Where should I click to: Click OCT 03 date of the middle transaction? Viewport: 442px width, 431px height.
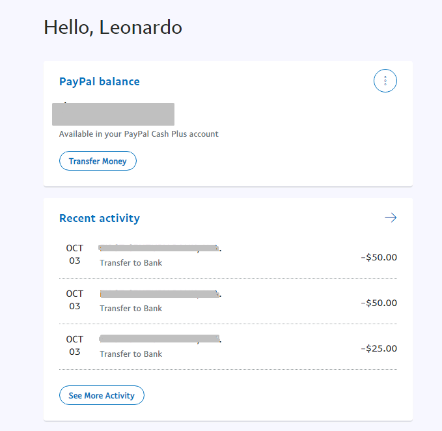tap(75, 299)
